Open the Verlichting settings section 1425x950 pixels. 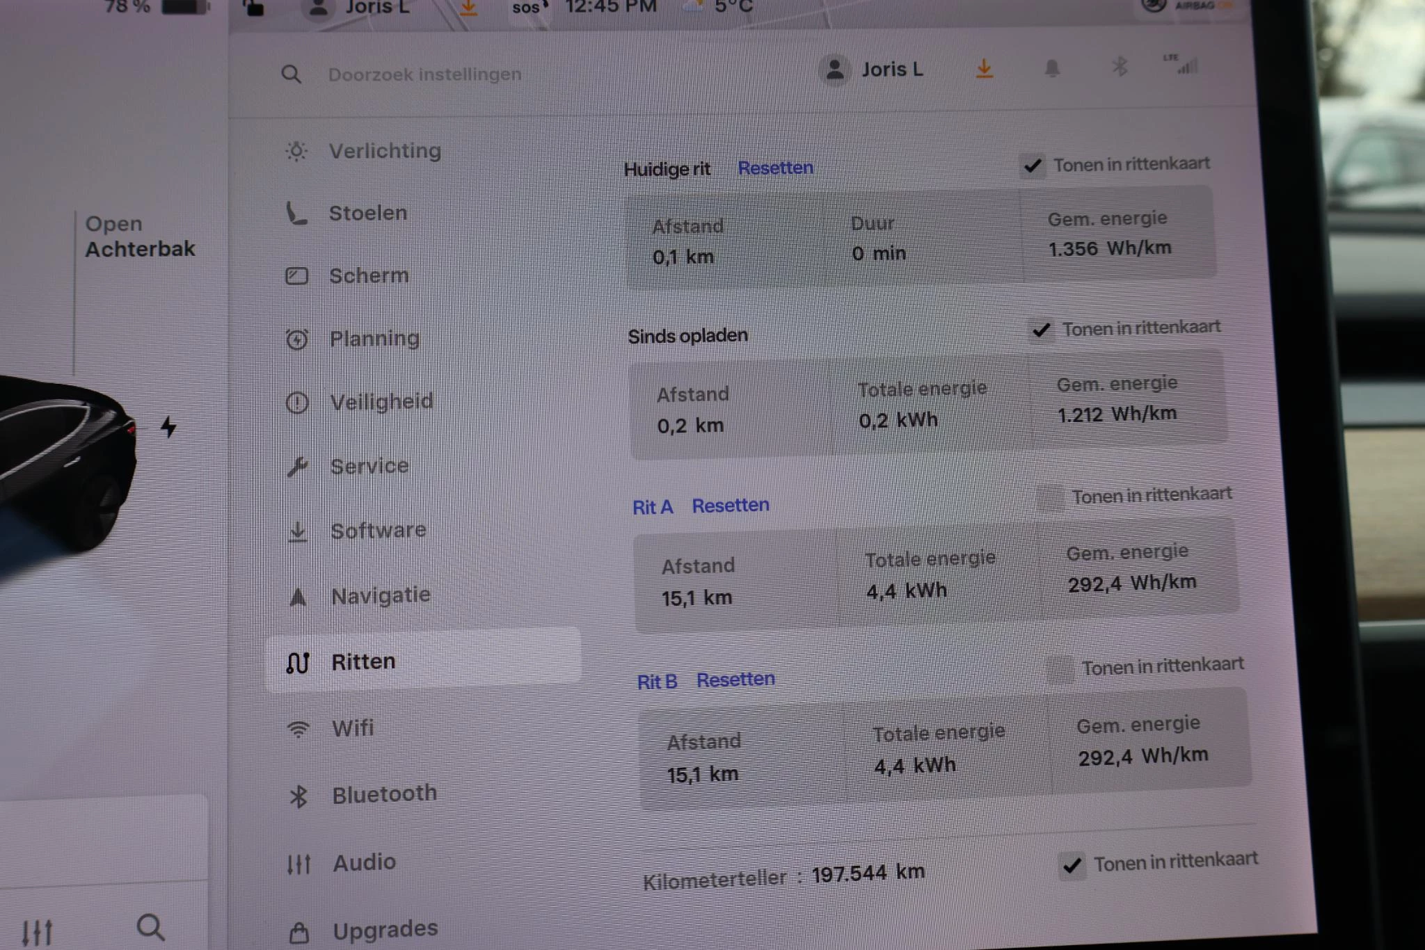coord(384,151)
